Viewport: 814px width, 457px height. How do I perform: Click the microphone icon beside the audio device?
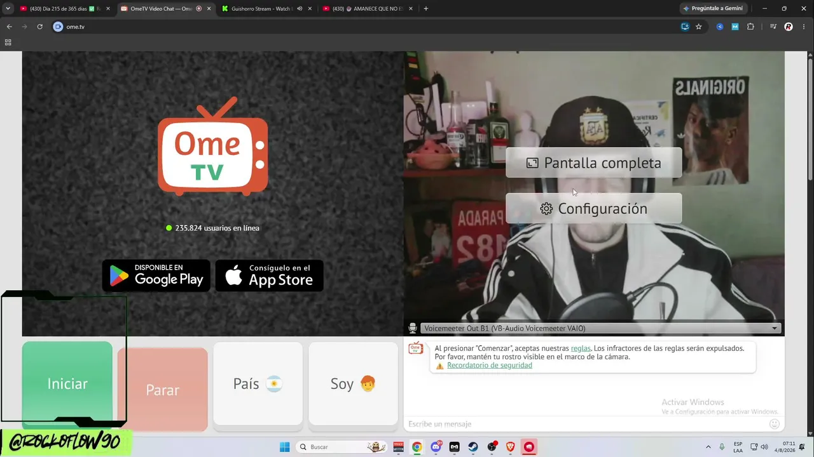tap(413, 328)
